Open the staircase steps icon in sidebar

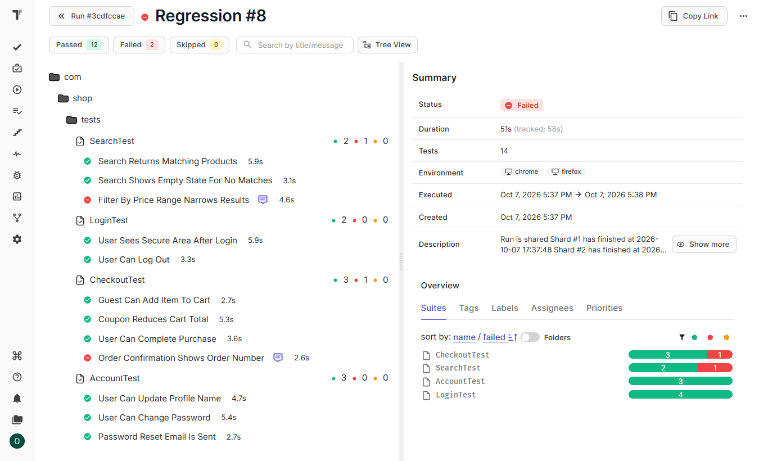click(x=17, y=133)
